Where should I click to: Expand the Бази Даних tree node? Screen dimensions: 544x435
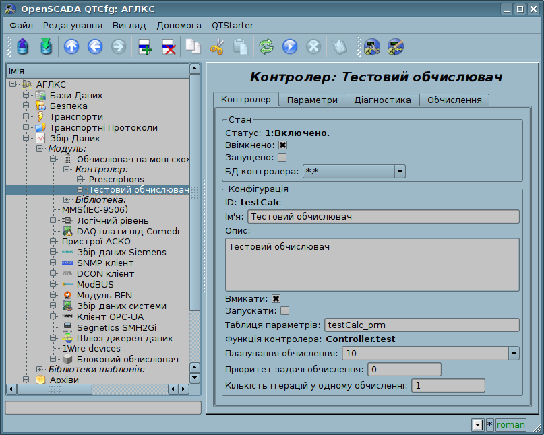(x=26, y=95)
